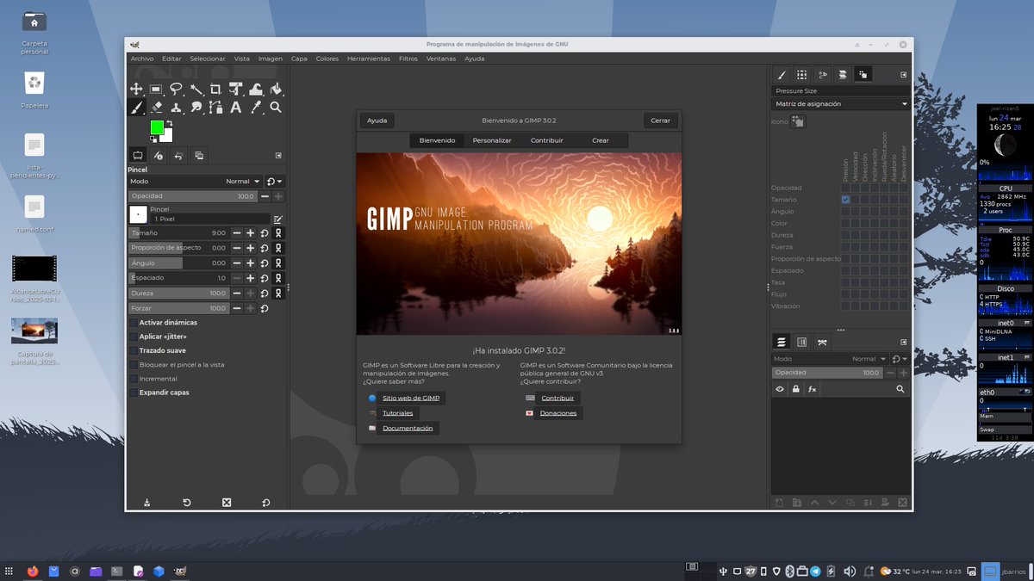1034x581 pixels.
Task: Select the Crop tool
Action: click(x=215, y=89)
